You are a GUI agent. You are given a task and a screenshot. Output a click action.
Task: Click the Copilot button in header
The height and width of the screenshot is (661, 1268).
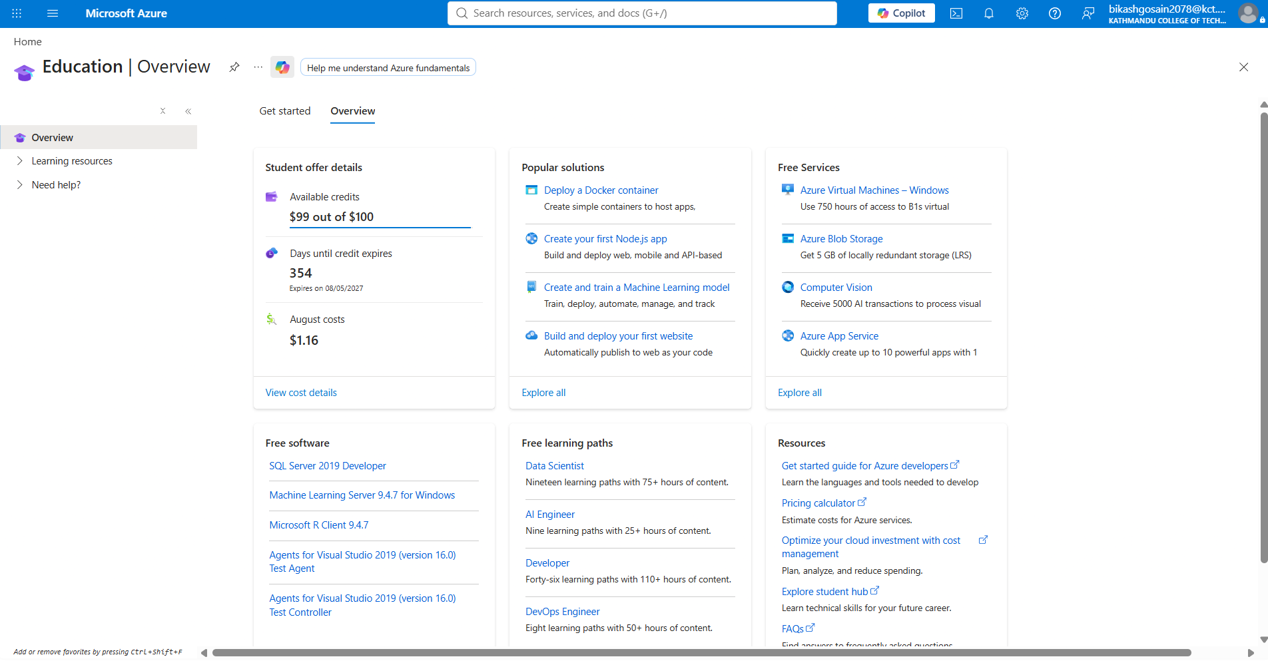coord(902,13)
